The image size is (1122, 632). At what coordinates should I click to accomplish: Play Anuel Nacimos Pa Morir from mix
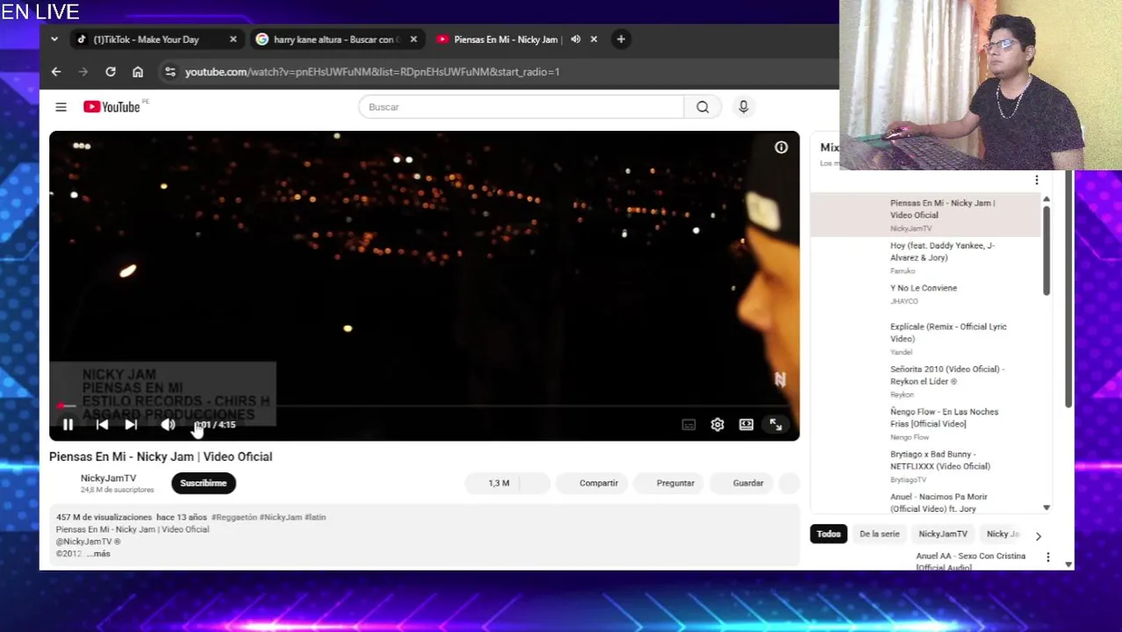[x=926, y=502]
